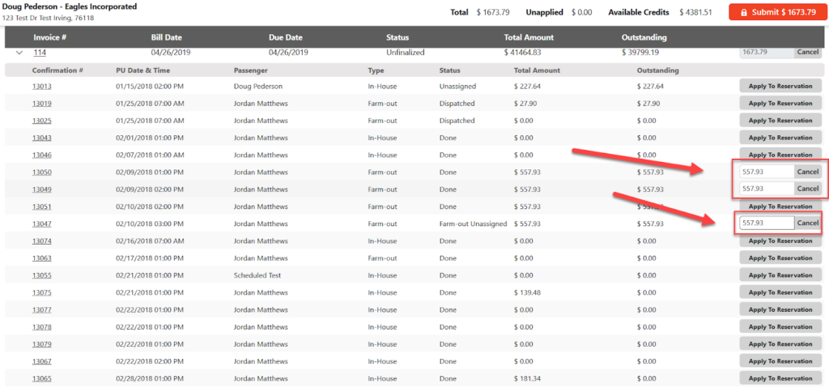Cancel the applied amount on reservation 13047
The height and width of the screenshot is (388, 829).
point(807,224)
